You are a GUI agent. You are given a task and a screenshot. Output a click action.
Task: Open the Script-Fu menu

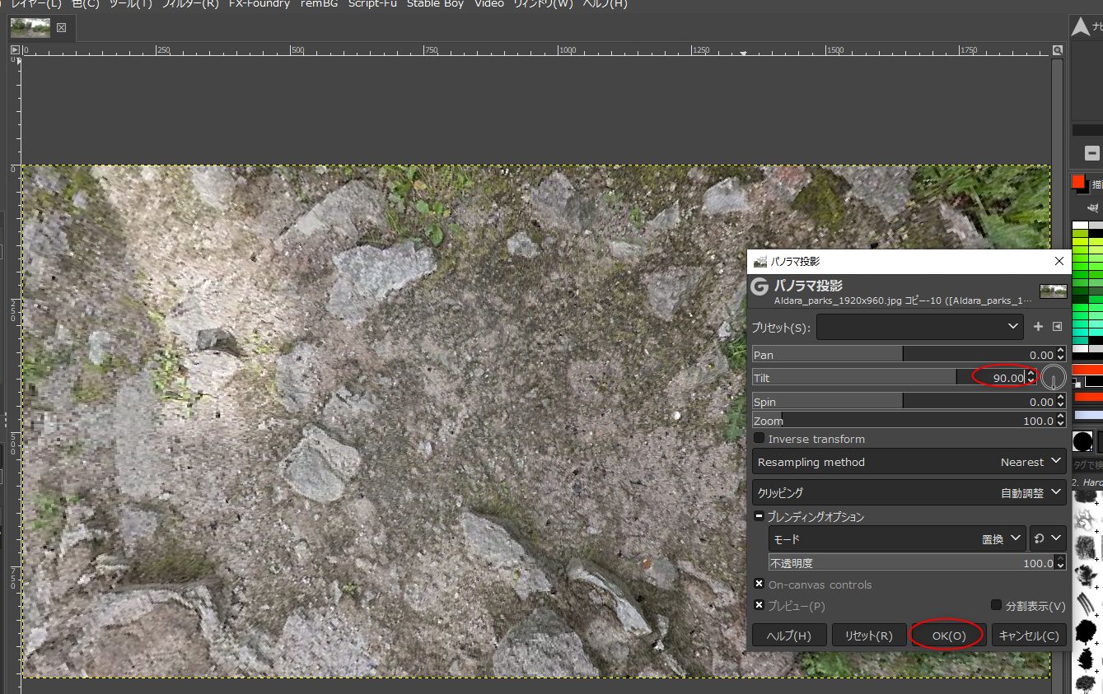[x=372, y=4]
